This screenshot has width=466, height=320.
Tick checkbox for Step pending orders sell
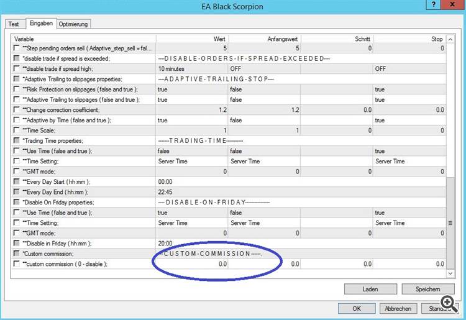17,48
